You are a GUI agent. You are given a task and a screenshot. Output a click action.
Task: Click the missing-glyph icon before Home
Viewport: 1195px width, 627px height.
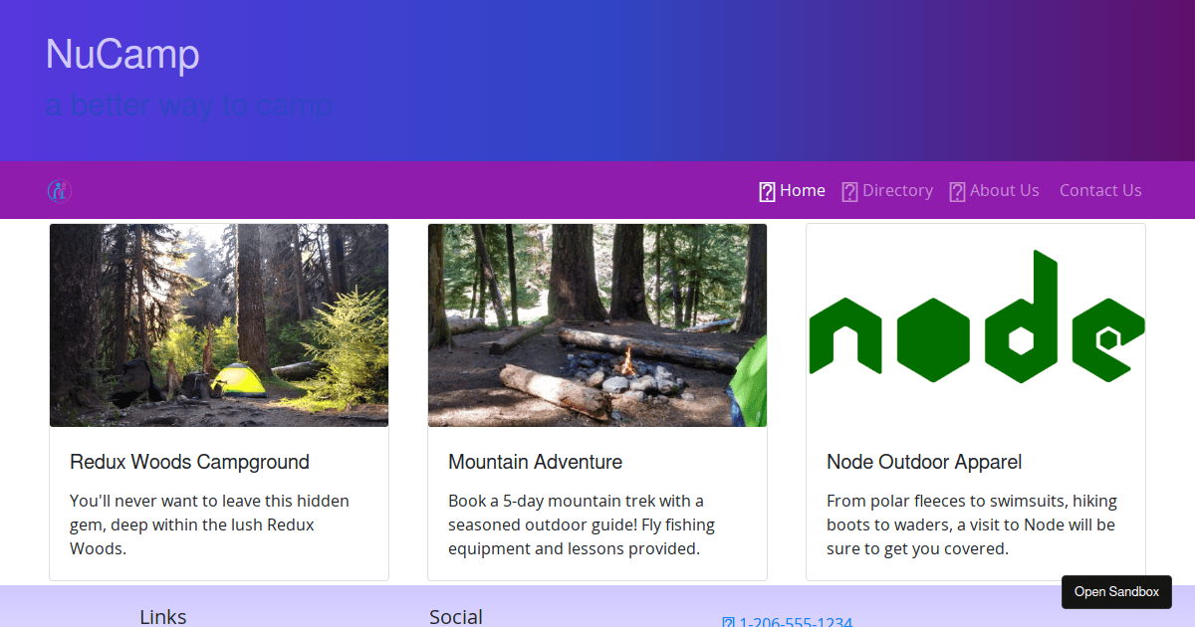767,191
